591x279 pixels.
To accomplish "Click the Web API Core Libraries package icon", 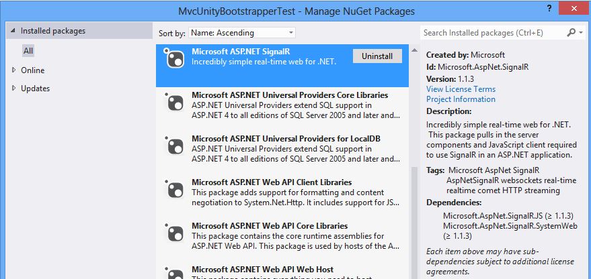I will click(x=175, y=233).
